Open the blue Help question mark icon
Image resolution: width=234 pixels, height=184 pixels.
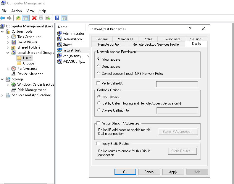(57, 18)
